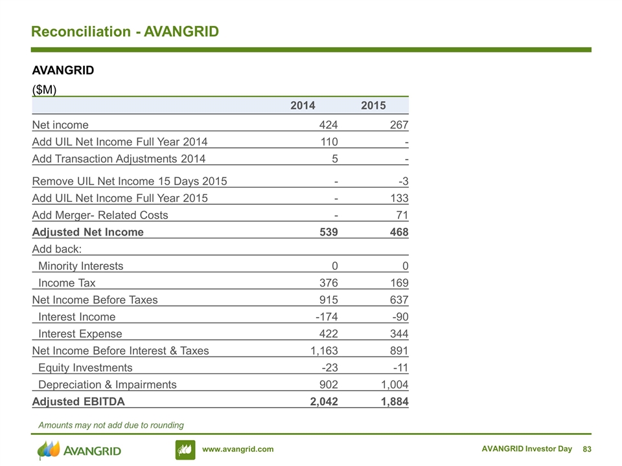Screen dimensions: 622x466
Task: Click Adjusted EBITDA 2015 value 1,884
Action: click(x=395, y=402)
